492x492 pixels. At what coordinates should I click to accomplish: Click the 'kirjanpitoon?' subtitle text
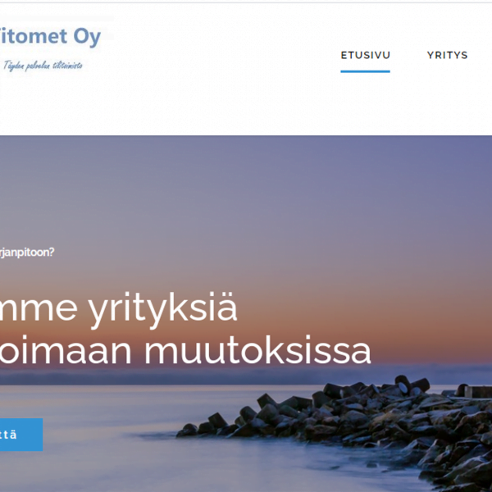(27, 253)
